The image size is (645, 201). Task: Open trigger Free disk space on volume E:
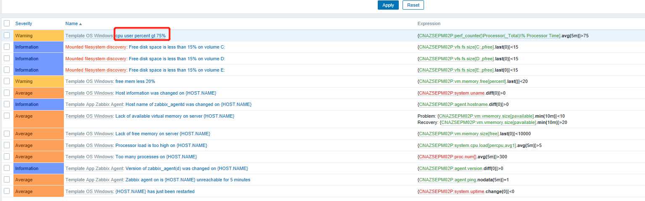177,70
